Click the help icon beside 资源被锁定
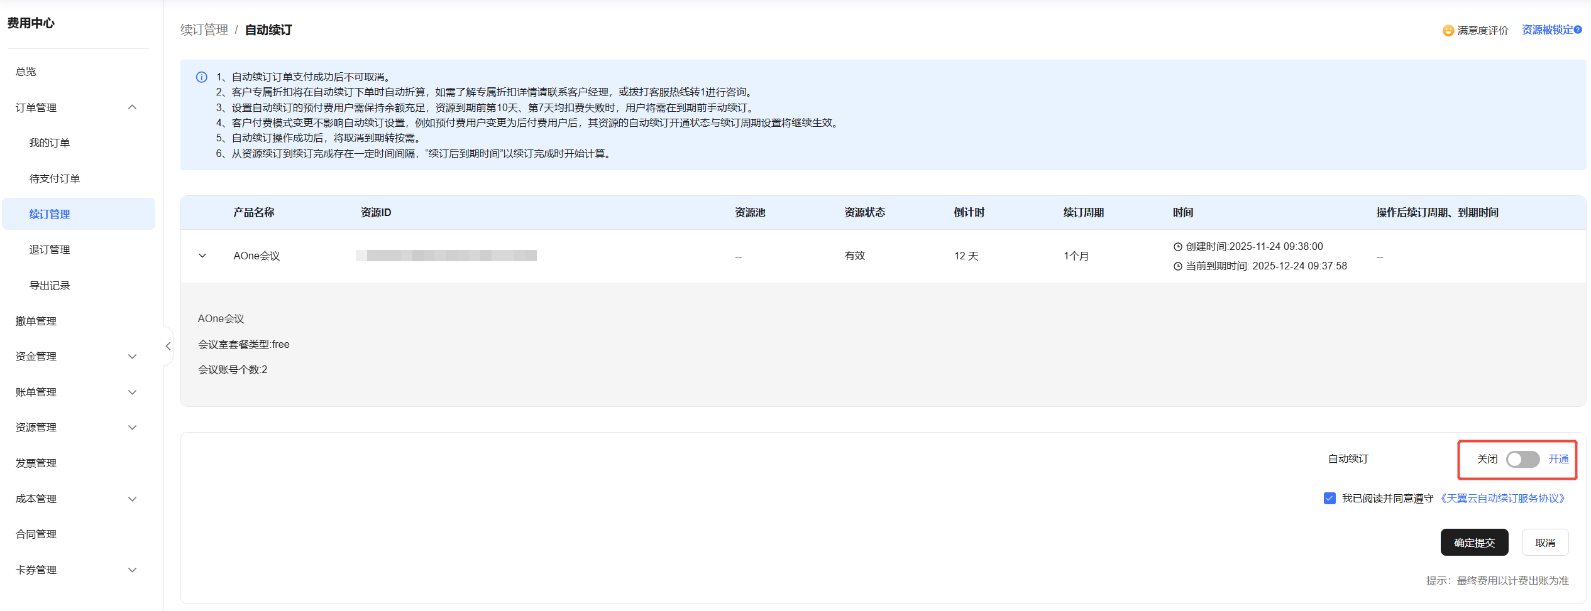Image resolution: width=1591 pixels, height=611 pixels. click(x=1578, y=30)
